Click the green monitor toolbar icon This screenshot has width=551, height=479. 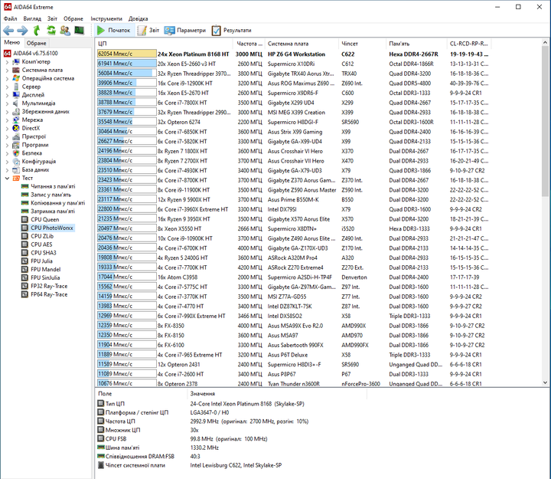pos(80,30)
